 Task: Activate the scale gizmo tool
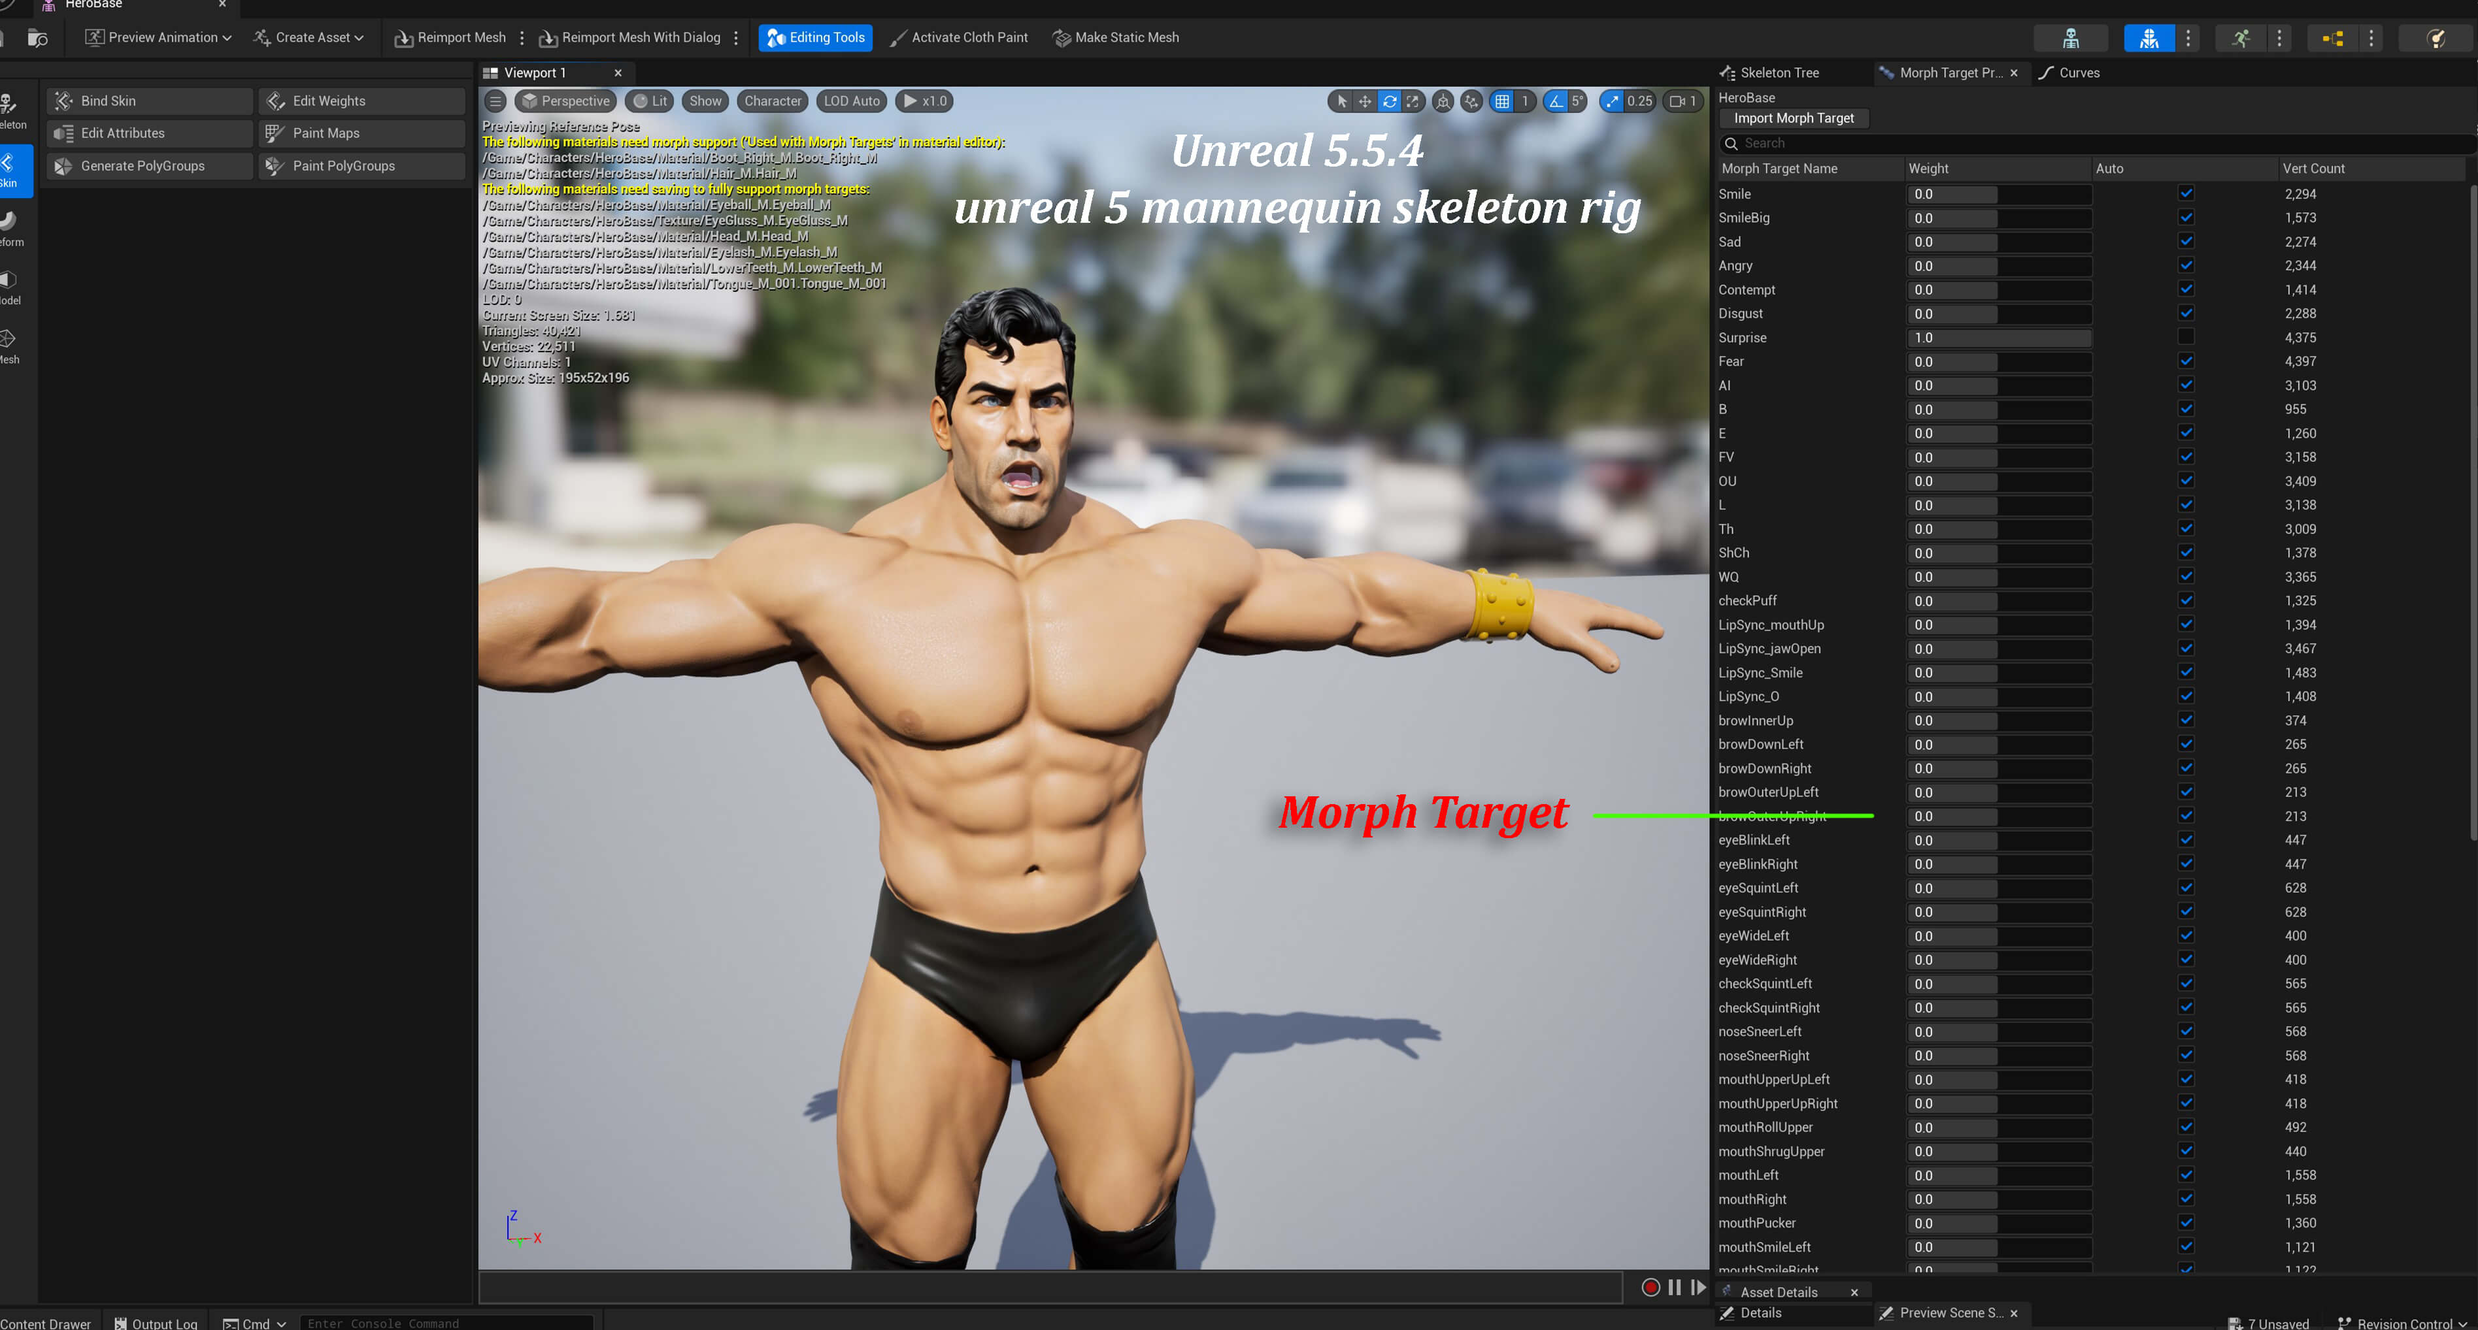1412,101
